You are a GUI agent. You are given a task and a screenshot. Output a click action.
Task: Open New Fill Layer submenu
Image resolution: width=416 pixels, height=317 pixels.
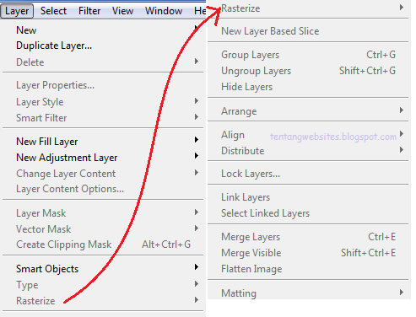click(103, 142)
